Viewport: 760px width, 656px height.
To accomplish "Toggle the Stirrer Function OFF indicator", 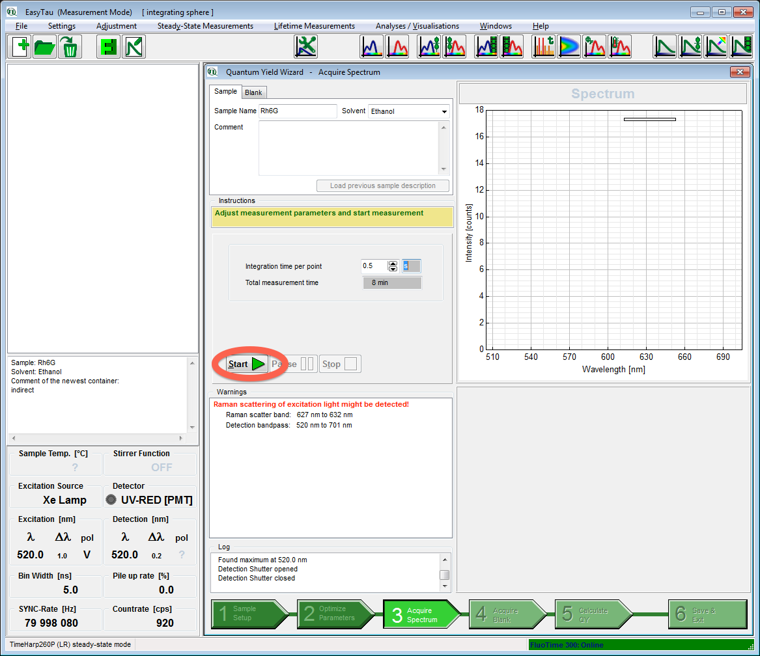I will [x=162, y=467].
